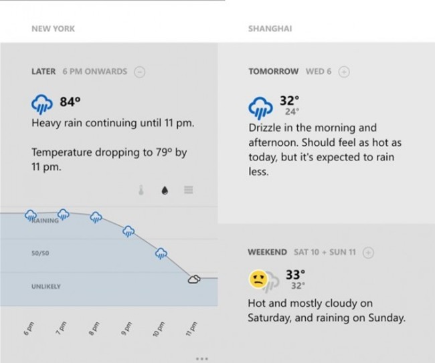435x363 pixels.
Task: Expand the Tomorrow Wed 6 section
Action: pyautogui.click(x=344, y=72)
